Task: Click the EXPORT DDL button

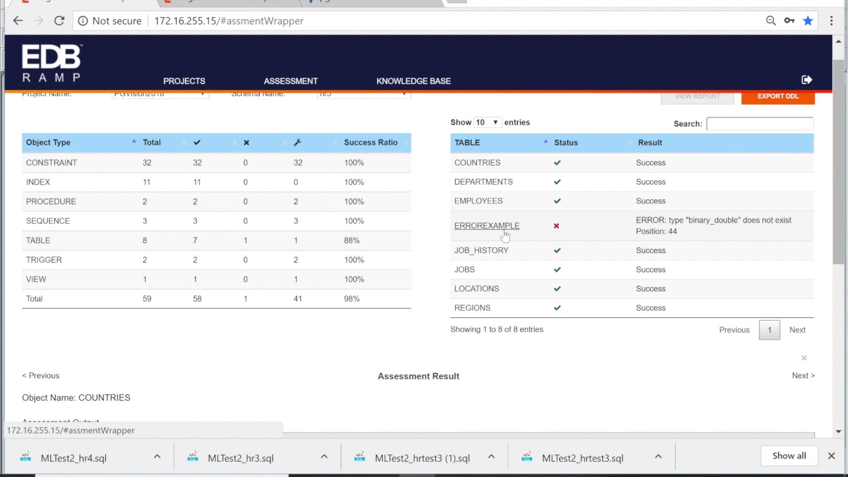Action: (778, 97)
